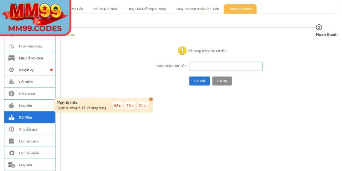Open the Cách chơi menu item
The height and width of the screenshot is (171, 342).
[30, 94]
